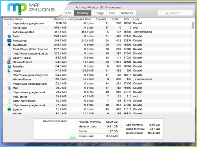Select the Finder process name
197x147 pixels.
17,71
